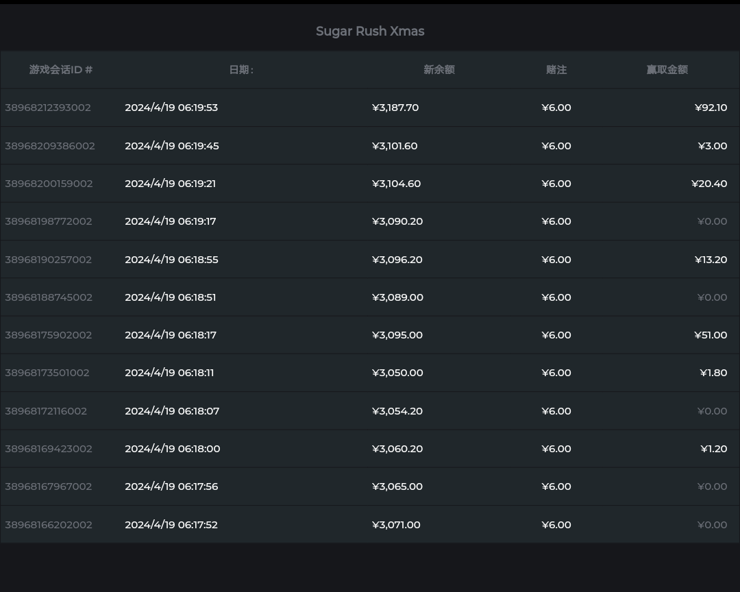Click ¥0.00 win in 06:18:07 row

pyautogui.click(x=712, y=411)
